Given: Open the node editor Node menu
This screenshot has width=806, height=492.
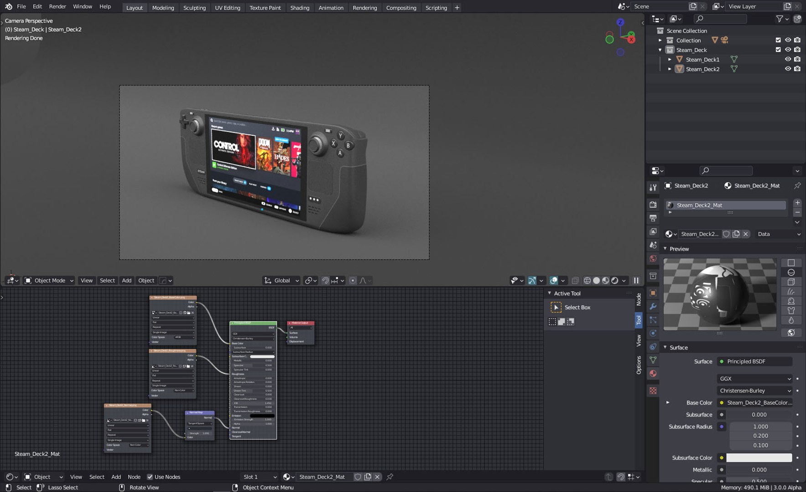Looking at the screenshot, I should (x=134, y=477).
